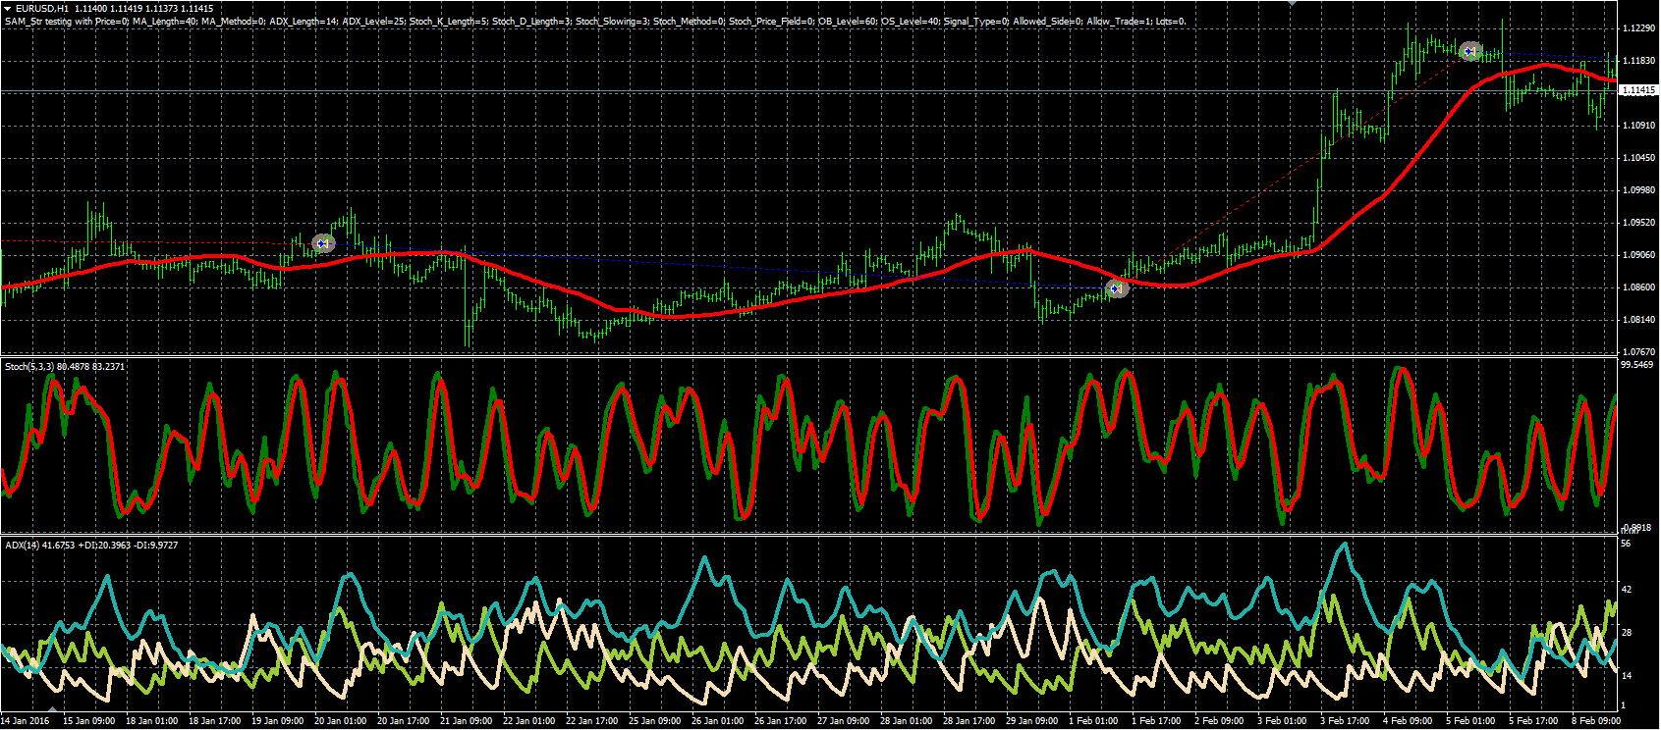Click the 99.5469 Stochastic scale value
The height and width of the screenshot is (730, 1661).
point(1636,365)
